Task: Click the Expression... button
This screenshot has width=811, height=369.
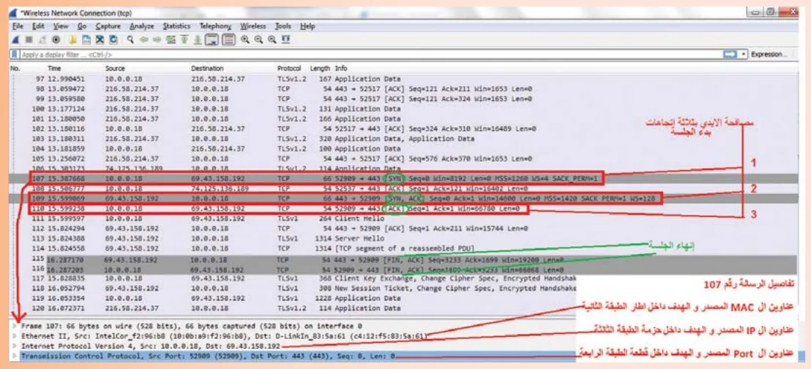Action: click(x=769, y=54)
